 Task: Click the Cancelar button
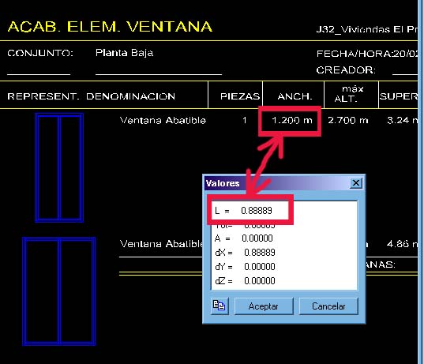pyautogui.click(x=328, y=306)
